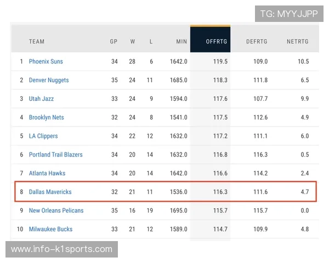Select rank number 1 for Phoenix Suns
Image resolution: width=329 pixels, height=263 pixels.
coord(21,61)
